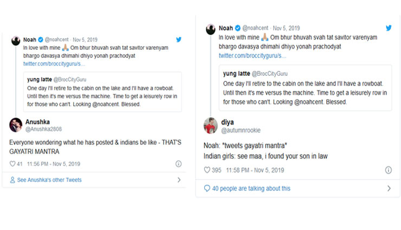Click 40 people are talking about this
The width and height of the screenshot is (401, 230).
click(251, 188)
